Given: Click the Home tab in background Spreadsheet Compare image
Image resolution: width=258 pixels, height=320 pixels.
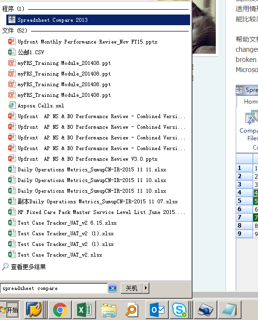Looking at the screenshot, I should coord(251,102).
